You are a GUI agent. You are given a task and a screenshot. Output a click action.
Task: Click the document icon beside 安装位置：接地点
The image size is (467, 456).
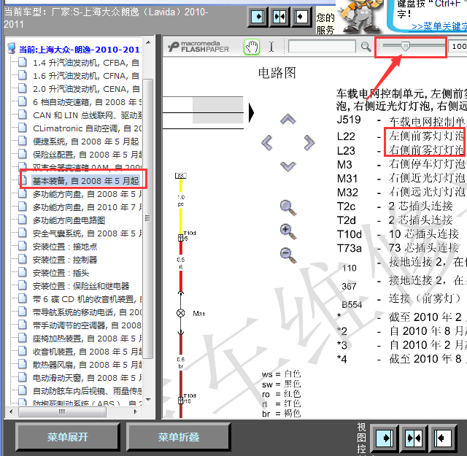coord(22,247)
